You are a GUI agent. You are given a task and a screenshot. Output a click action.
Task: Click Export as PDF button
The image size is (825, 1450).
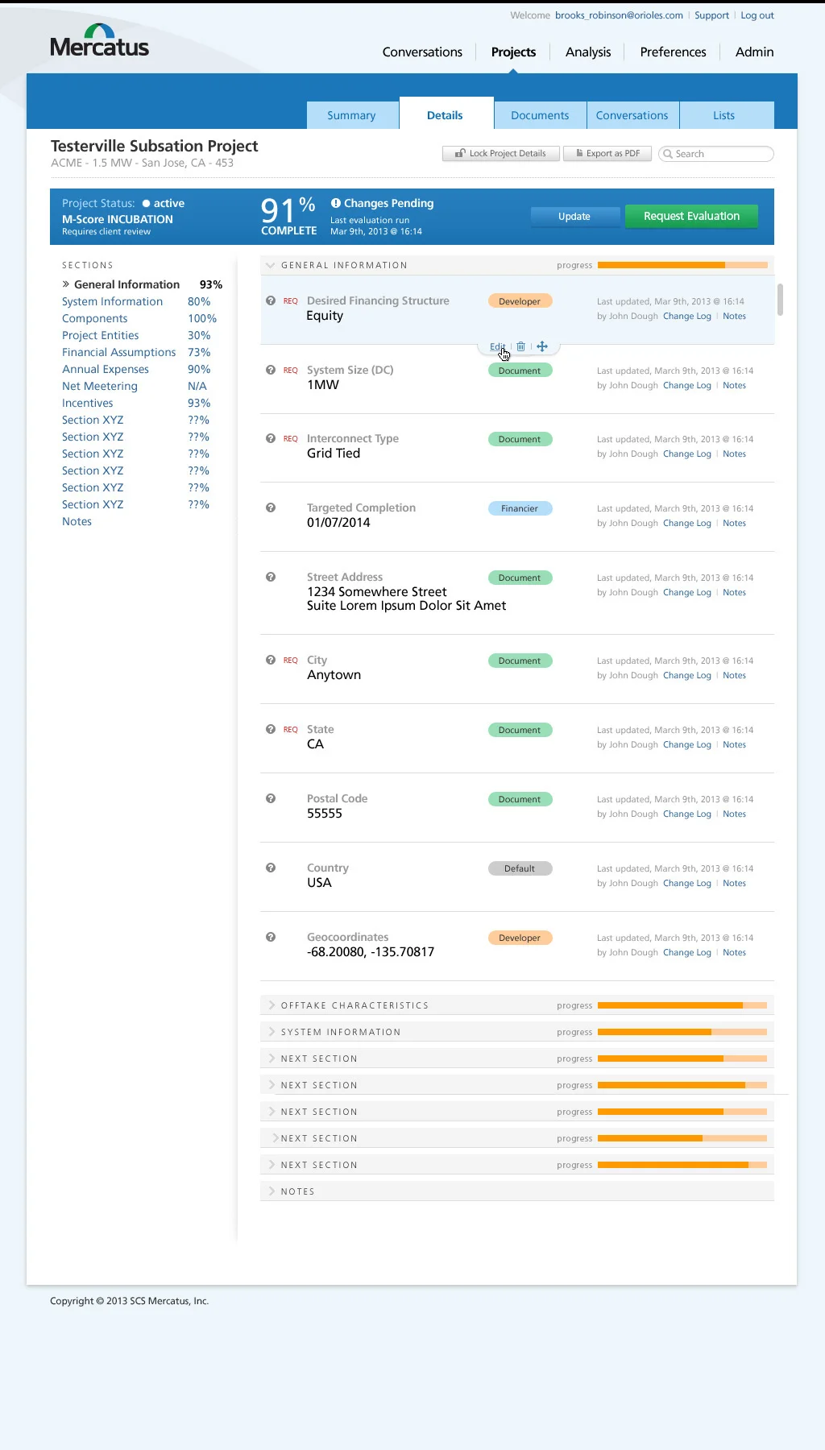click(607, 153)
